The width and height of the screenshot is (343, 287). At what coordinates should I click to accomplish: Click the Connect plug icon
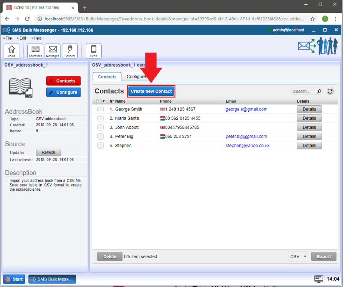pos(69,51)
